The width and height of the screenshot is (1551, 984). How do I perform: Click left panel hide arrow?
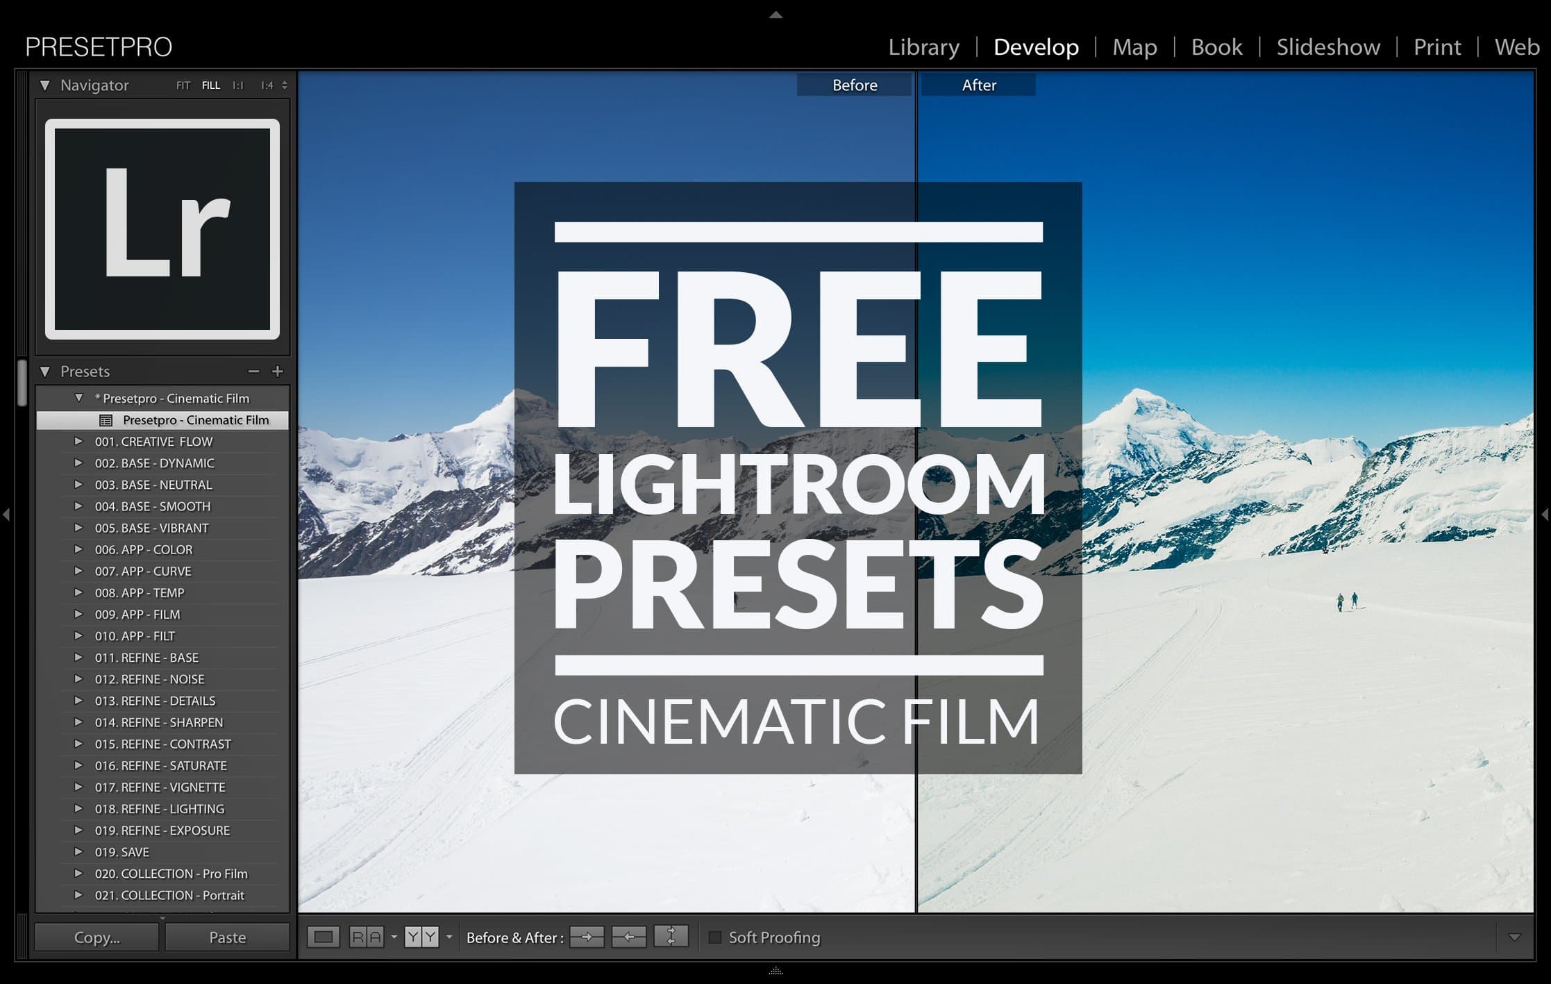pyautogui.click(x=6, y=515)
